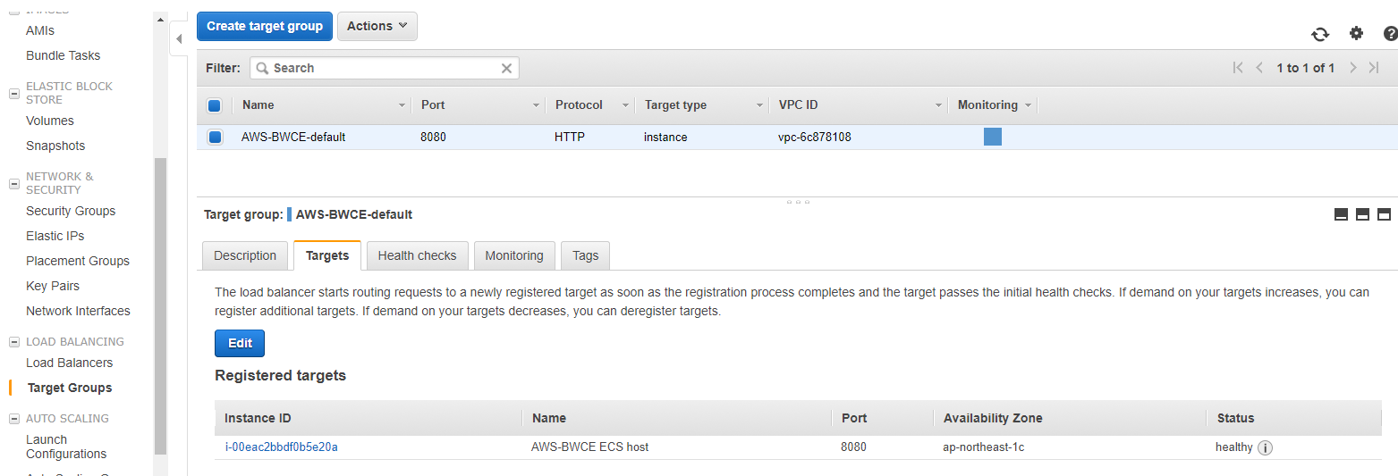Minimize the details pane layout icon

(1341, 214)
